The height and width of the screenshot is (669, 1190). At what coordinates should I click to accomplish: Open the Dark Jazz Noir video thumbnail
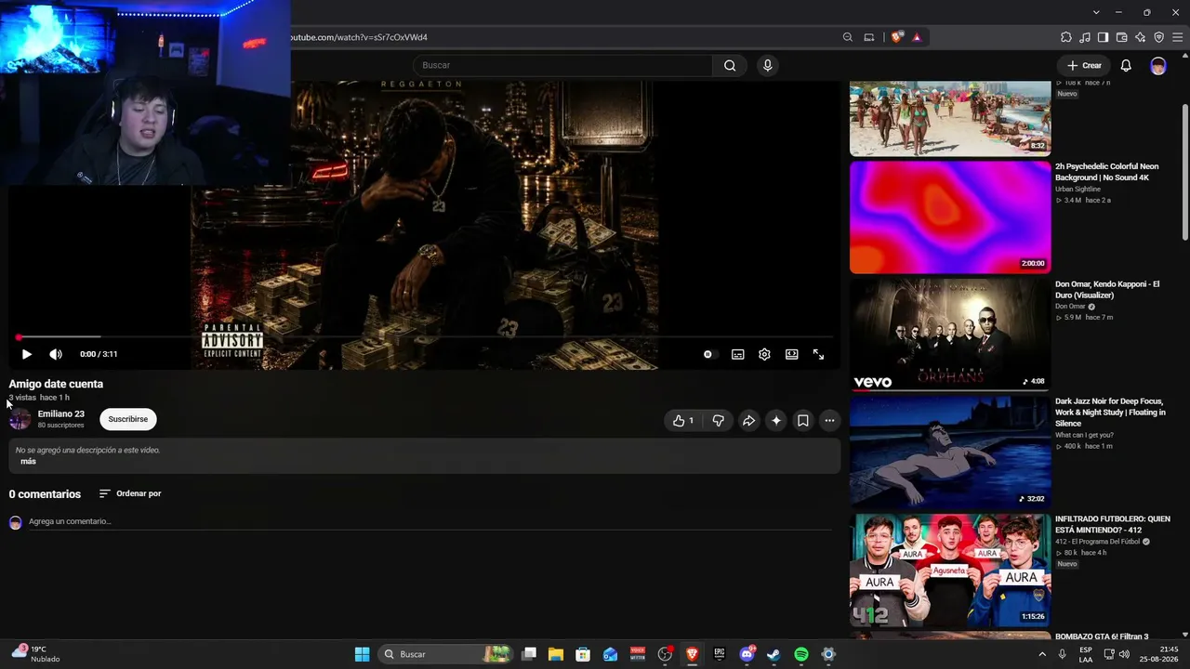tap(950, 453)
